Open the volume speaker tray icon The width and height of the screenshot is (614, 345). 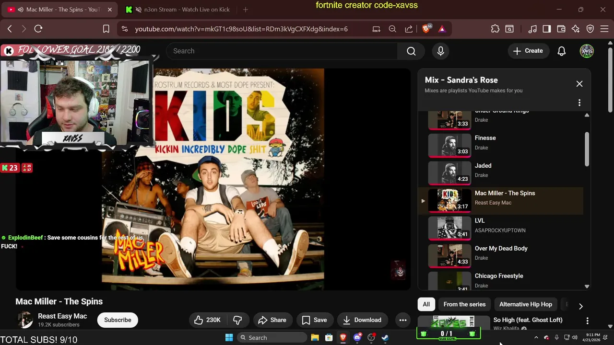(x=575, y=338)
